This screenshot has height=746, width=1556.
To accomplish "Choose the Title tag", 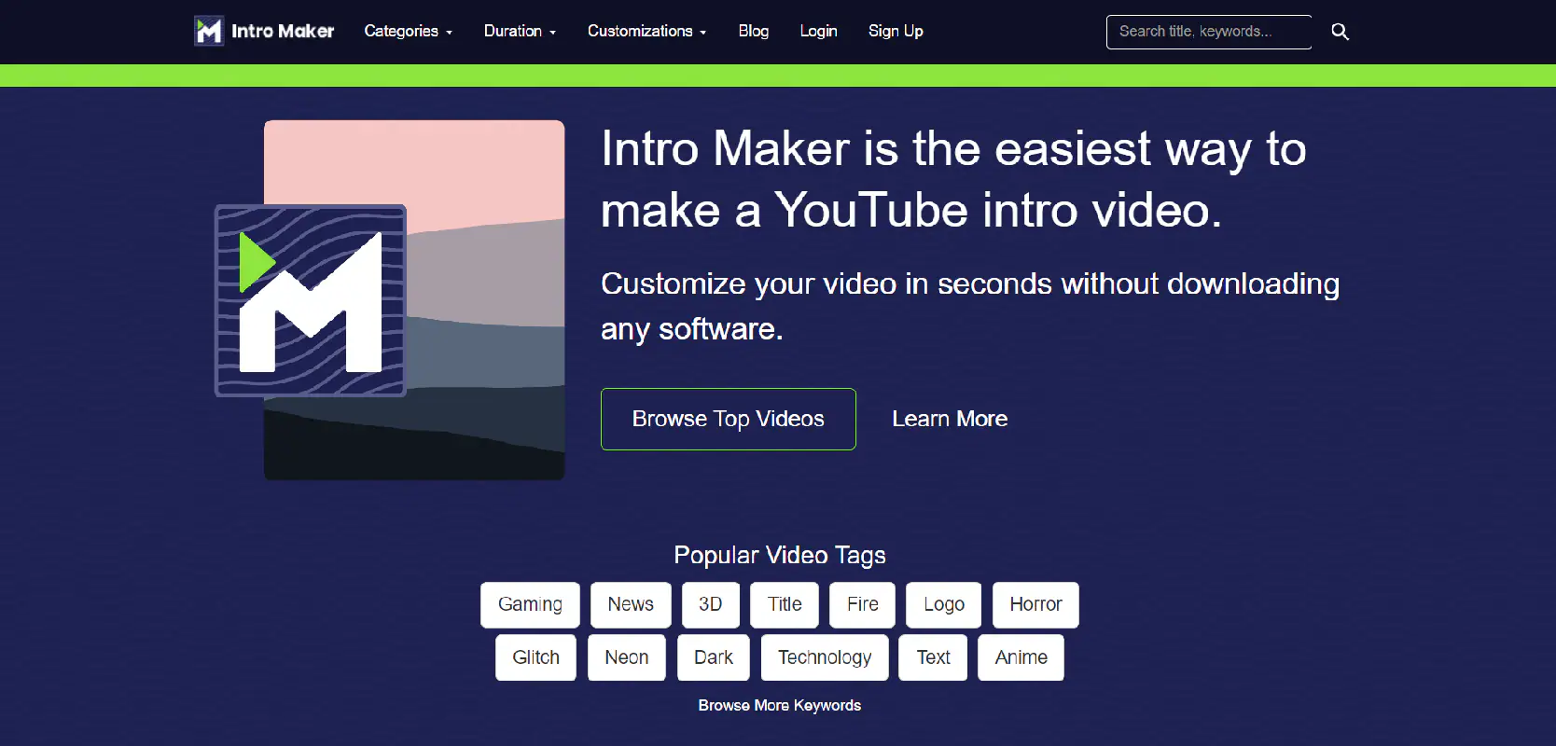I will pyautogui.click(x=785, y=604).
